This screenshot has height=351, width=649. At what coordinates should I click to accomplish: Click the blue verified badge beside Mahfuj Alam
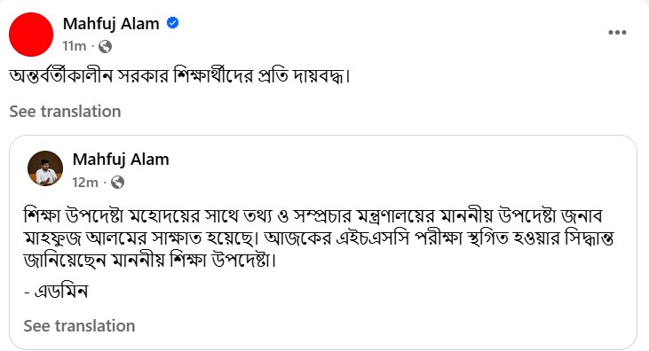tap(172, 23)
